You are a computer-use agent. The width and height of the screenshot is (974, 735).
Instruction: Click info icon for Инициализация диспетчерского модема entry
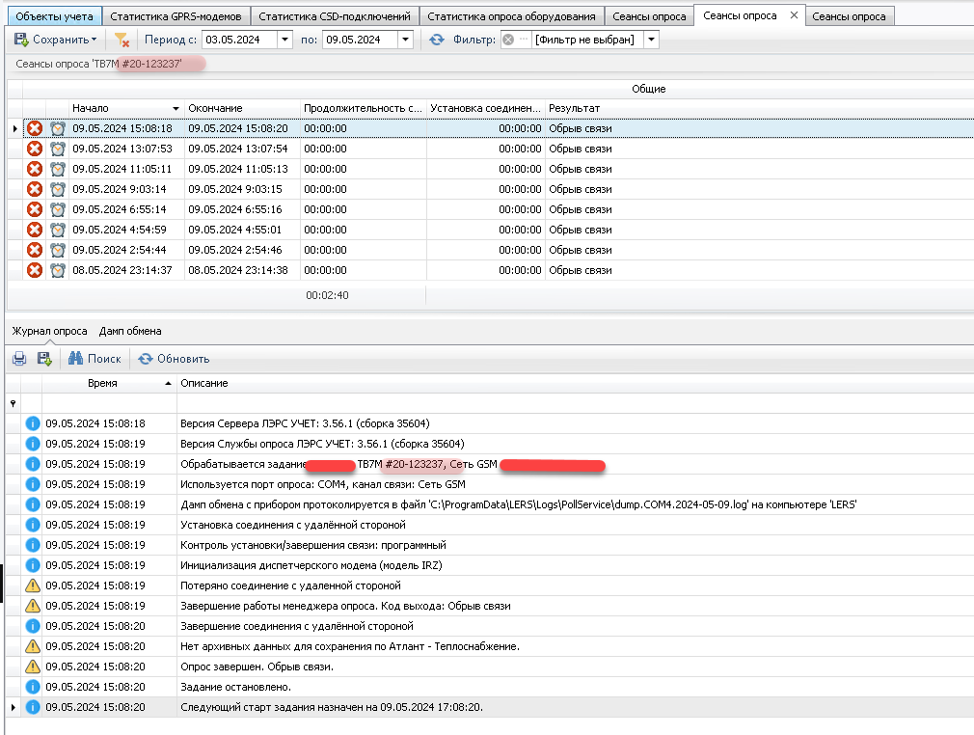(32, 565)
